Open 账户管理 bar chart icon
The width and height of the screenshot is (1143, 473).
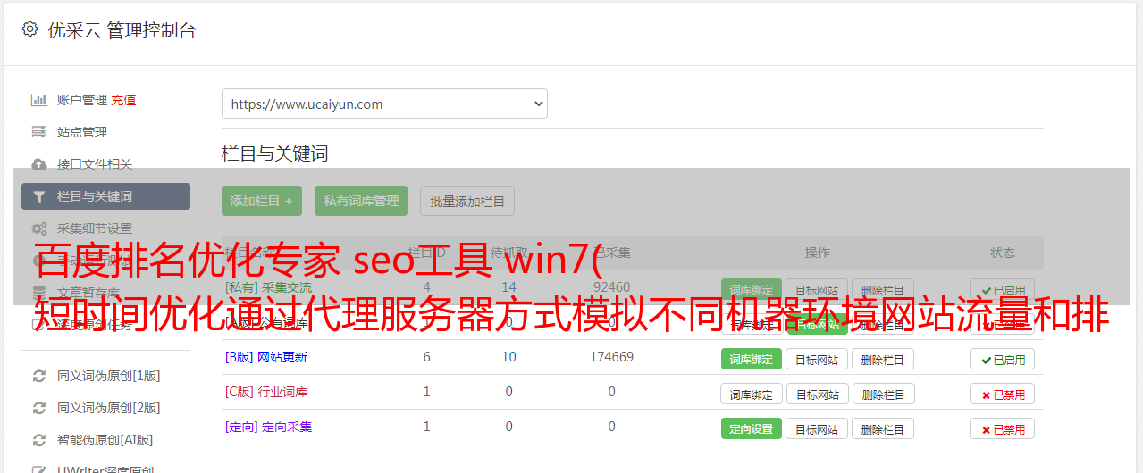coord(38,100)
